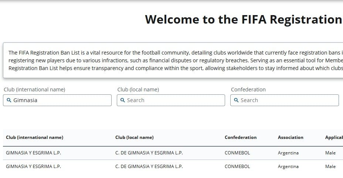Viewport: 343px width, 178px height.
Task: Click the magnifier icon in the Club (international name) search
Action: [9, 100]
